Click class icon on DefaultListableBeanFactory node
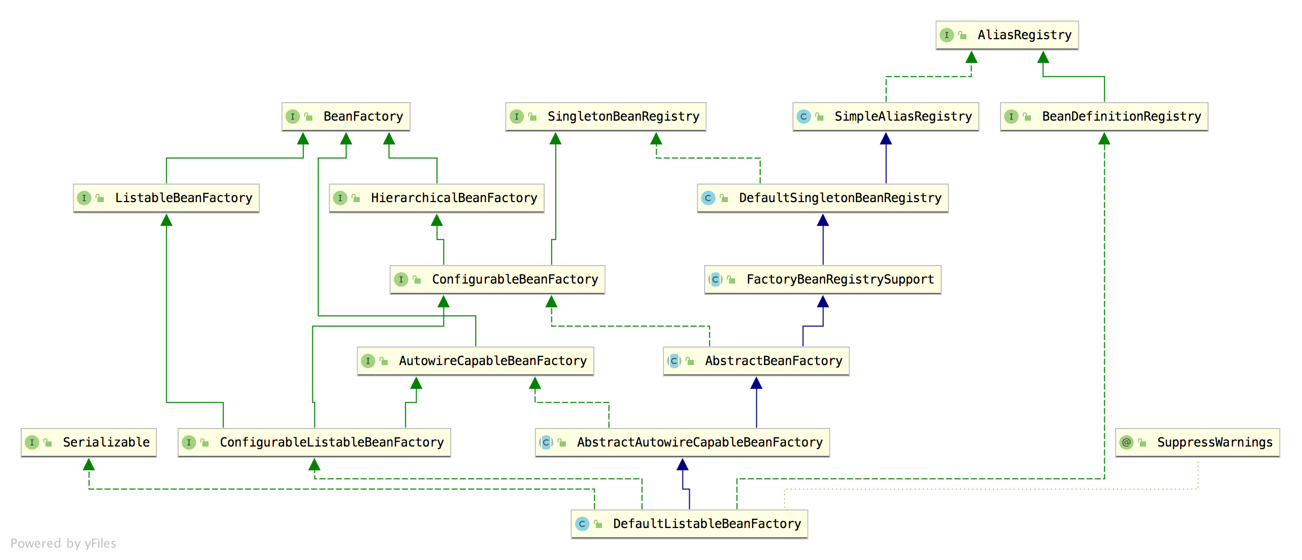Image resolution: width=1302 pixels, height=560 pixels. (x=582, y=524)
